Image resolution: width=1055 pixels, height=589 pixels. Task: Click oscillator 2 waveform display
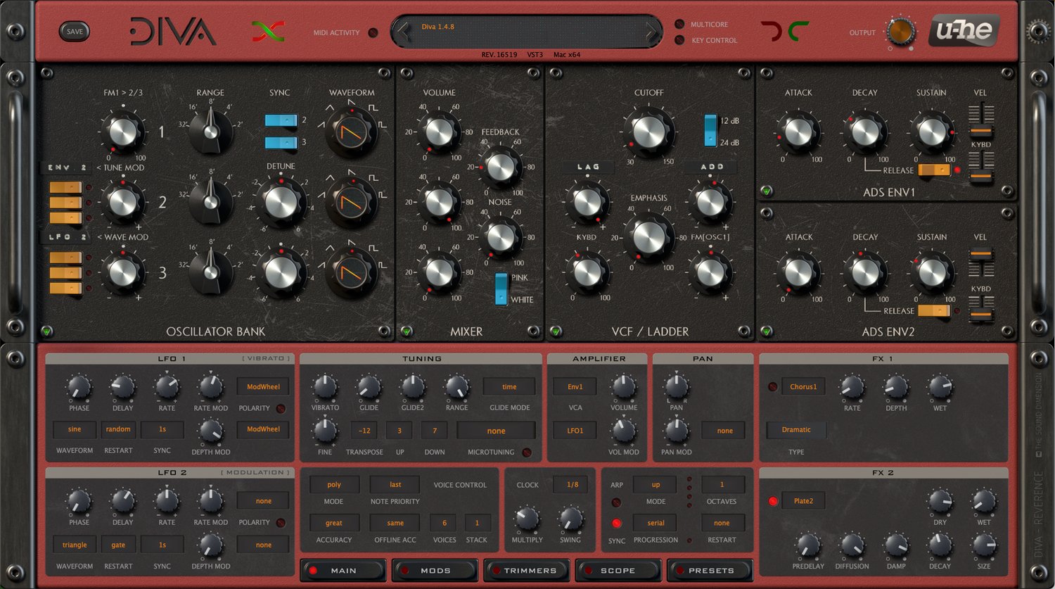coord(352,202)
